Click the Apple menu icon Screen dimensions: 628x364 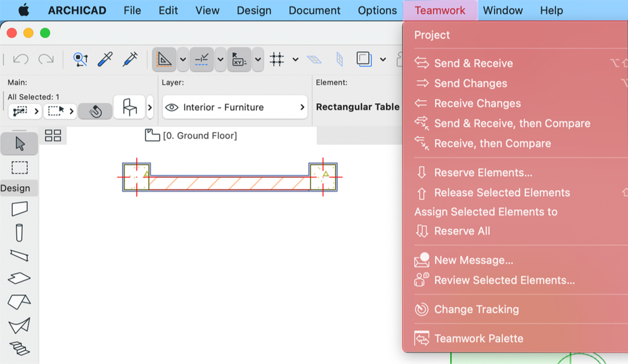(24, 10)
